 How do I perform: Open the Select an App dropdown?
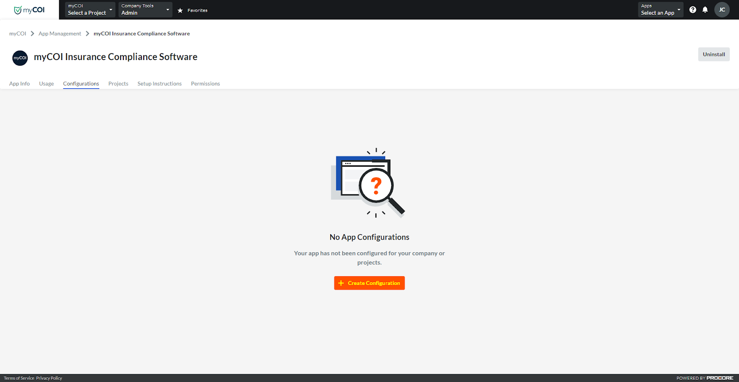pyautogui.click(x=660, y=10)
